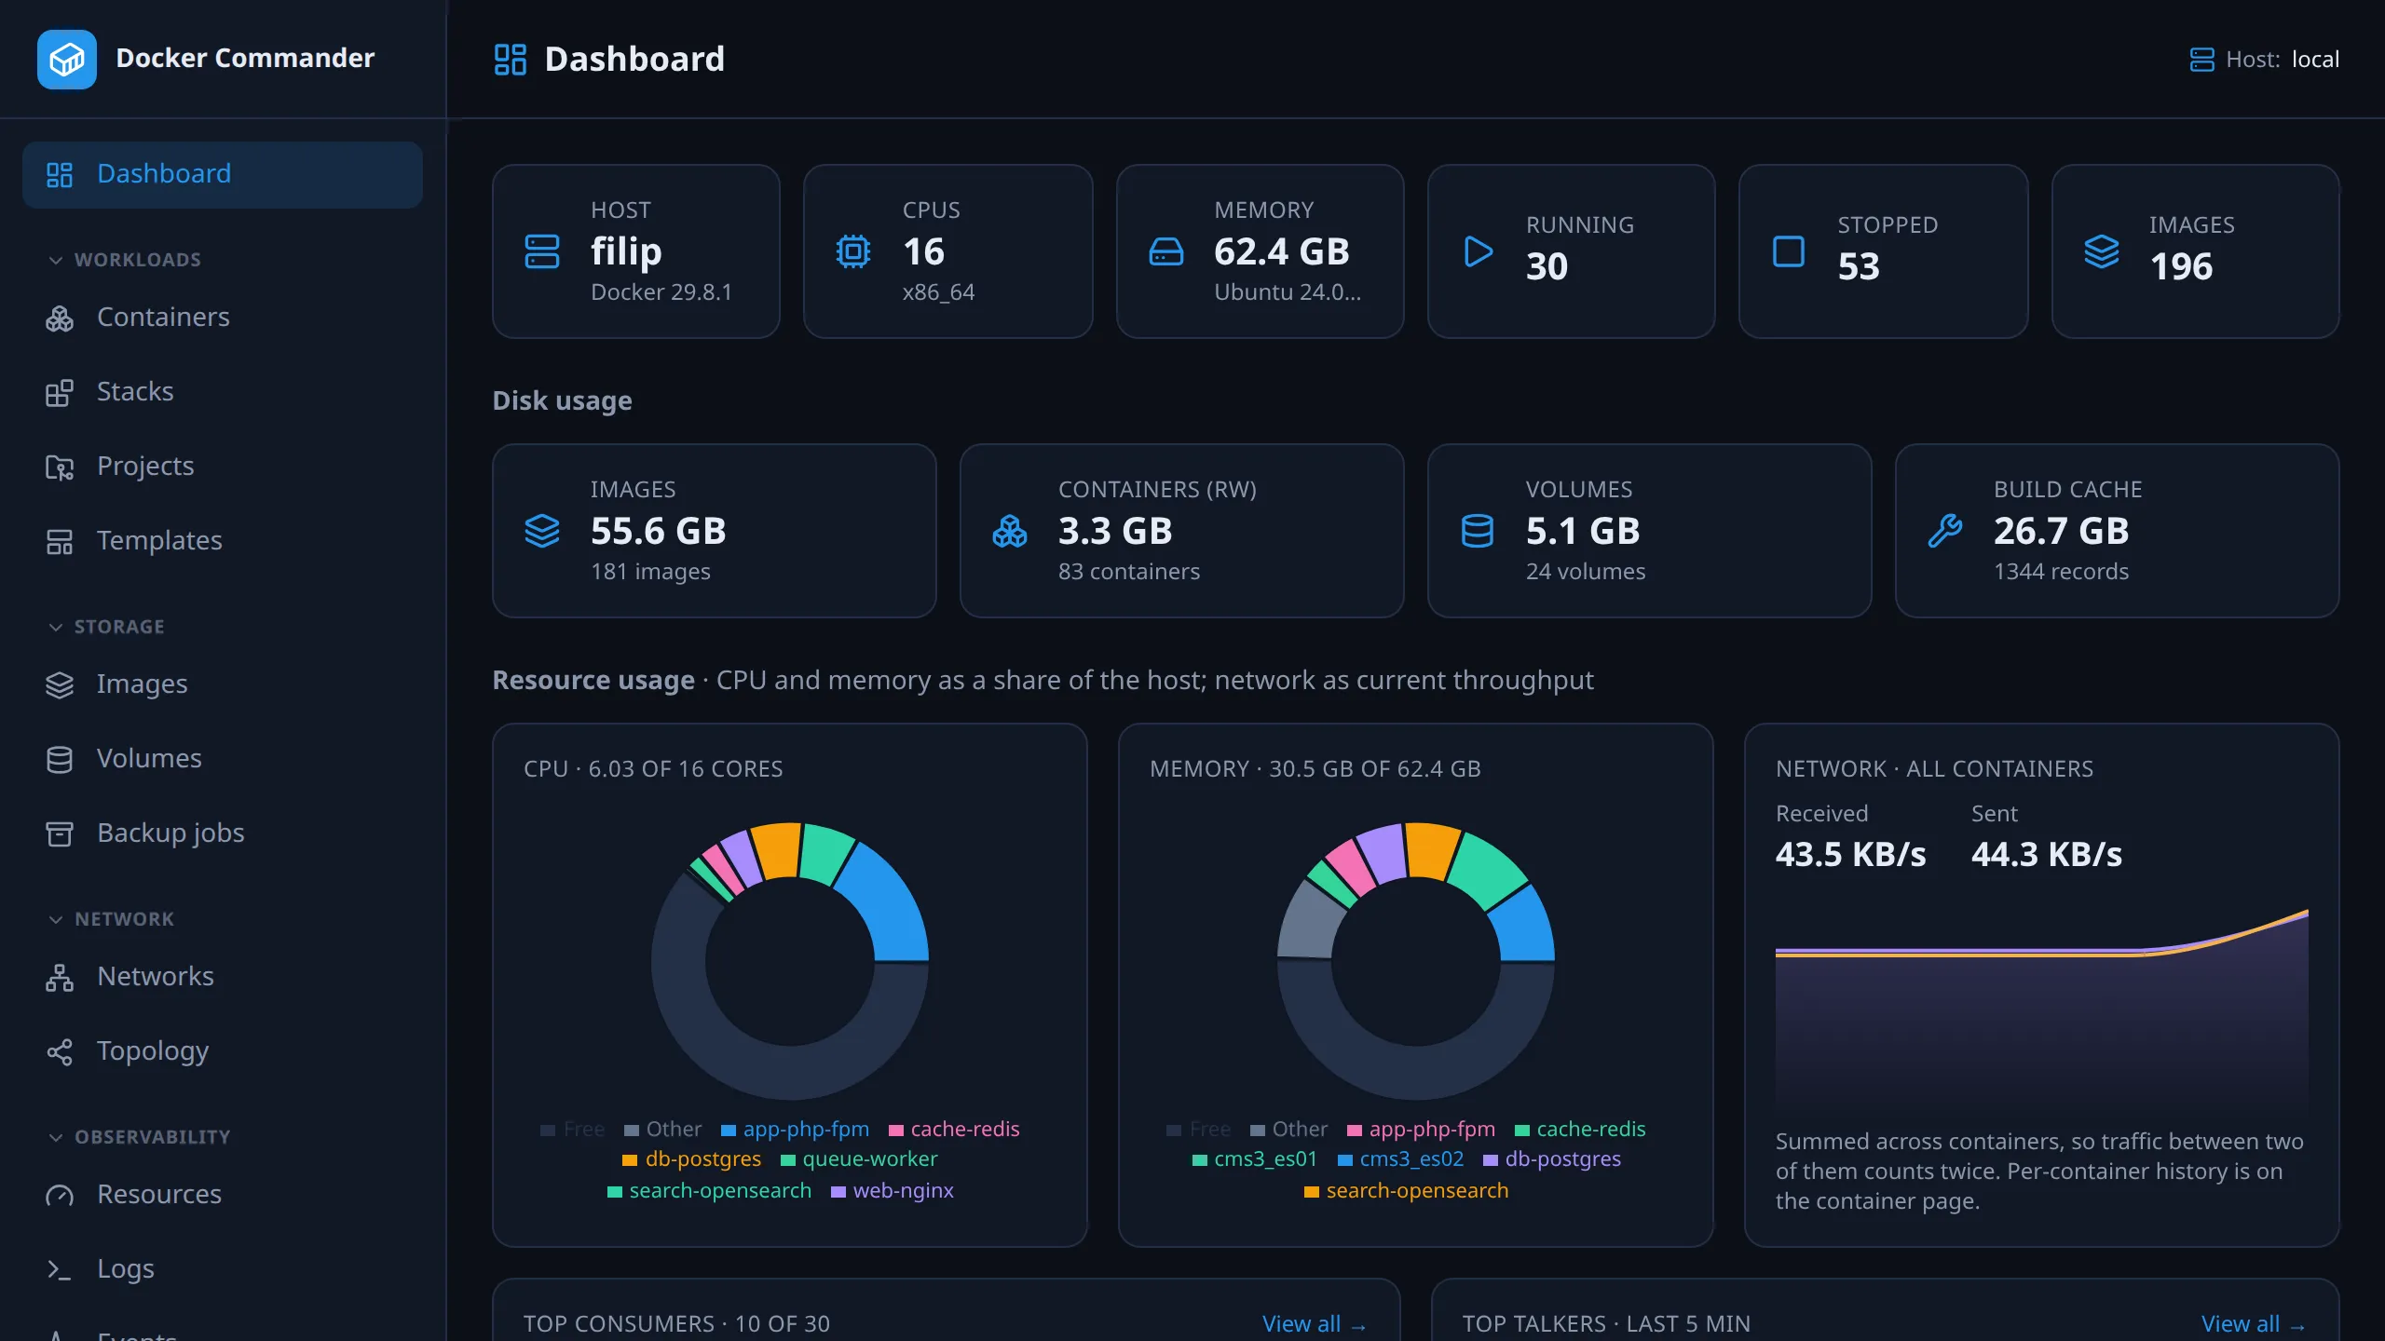This screenshot has width=2385, height=1341.
Task: Open the Containers page
Action: coord(223,318)
